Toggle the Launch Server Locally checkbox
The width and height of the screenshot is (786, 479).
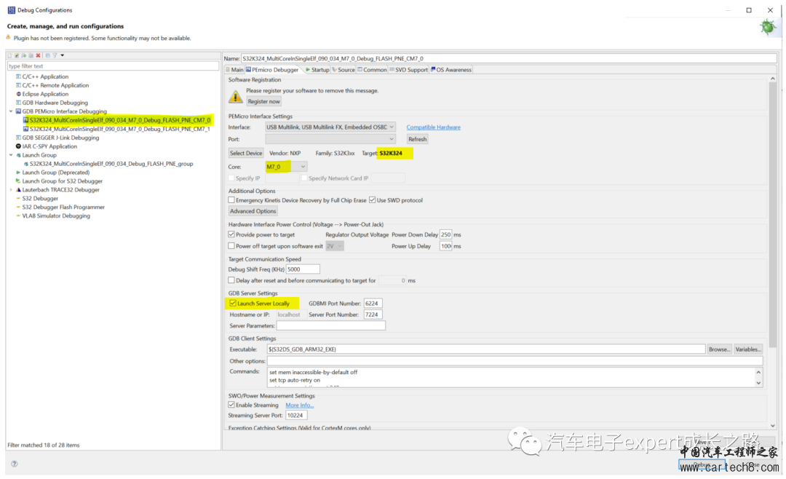tap(233, 304)
